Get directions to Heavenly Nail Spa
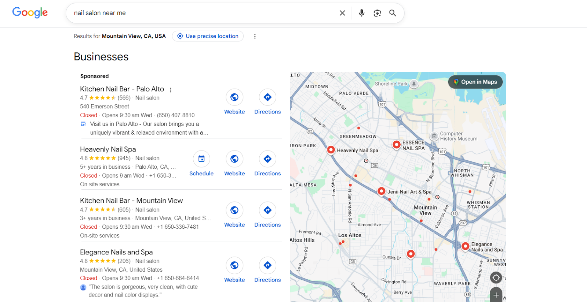This screenshot has height=302, width=587. [267, 159]
